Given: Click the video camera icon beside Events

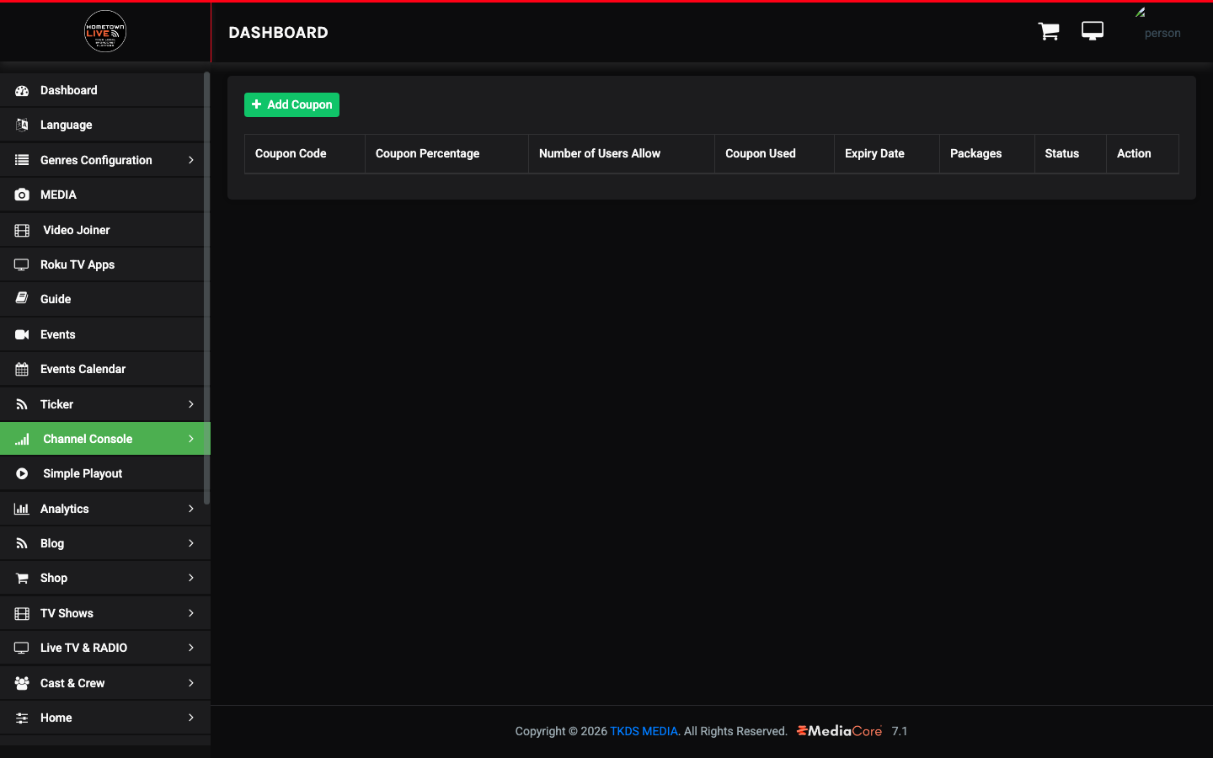Looking at the screenshot, I should click(x=22, y=334).
